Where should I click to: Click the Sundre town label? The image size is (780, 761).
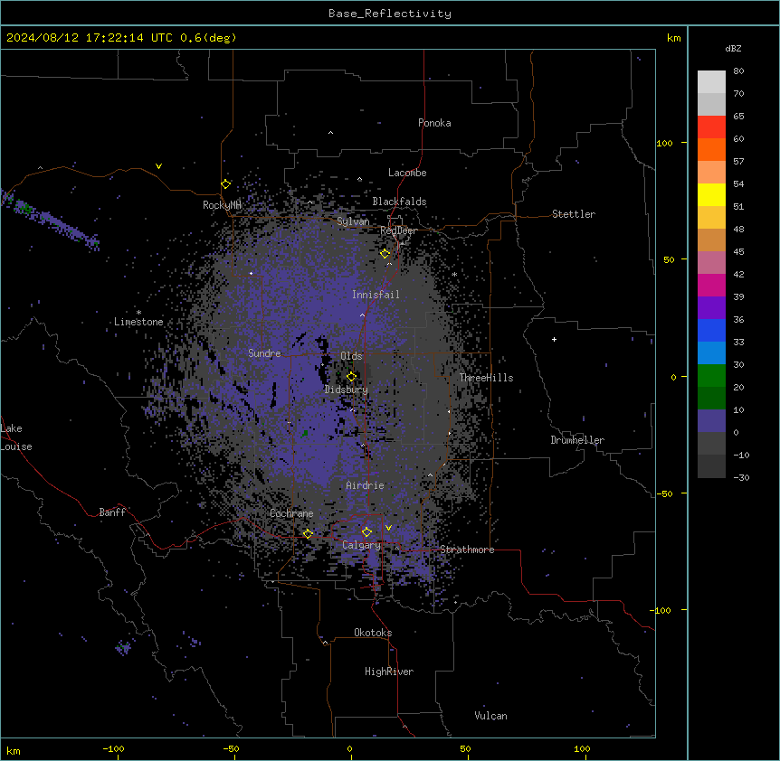click(264, 353)
